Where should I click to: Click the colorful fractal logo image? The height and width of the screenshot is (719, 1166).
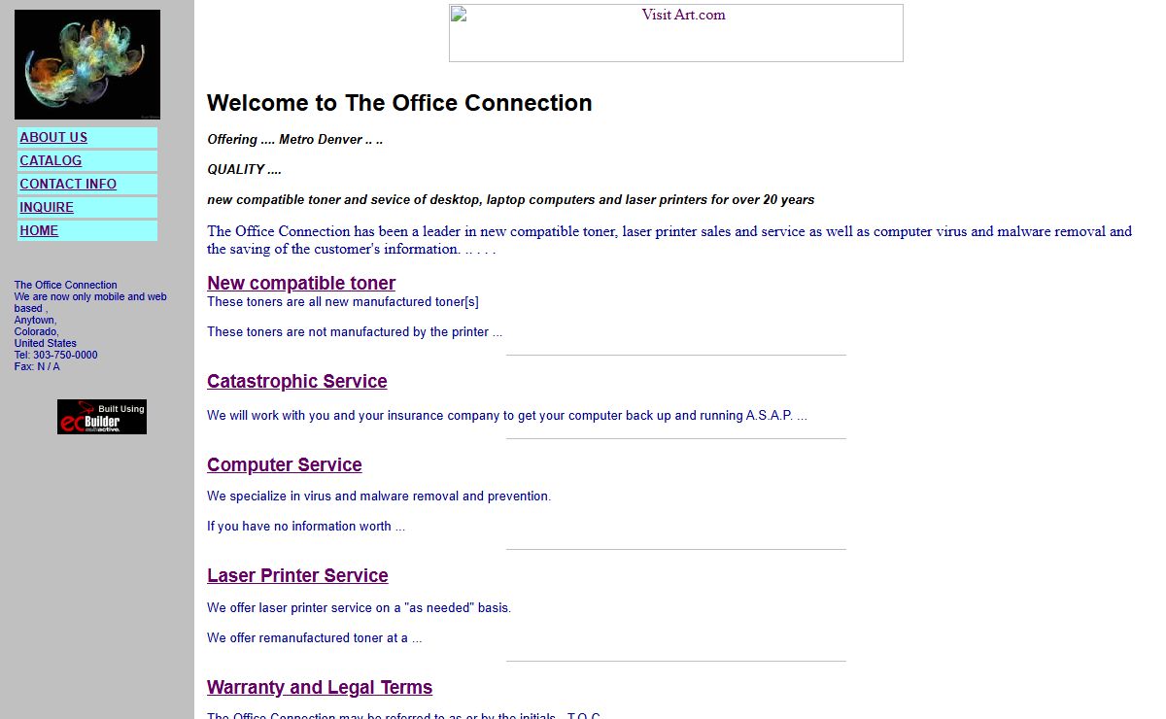click(87, 65)
